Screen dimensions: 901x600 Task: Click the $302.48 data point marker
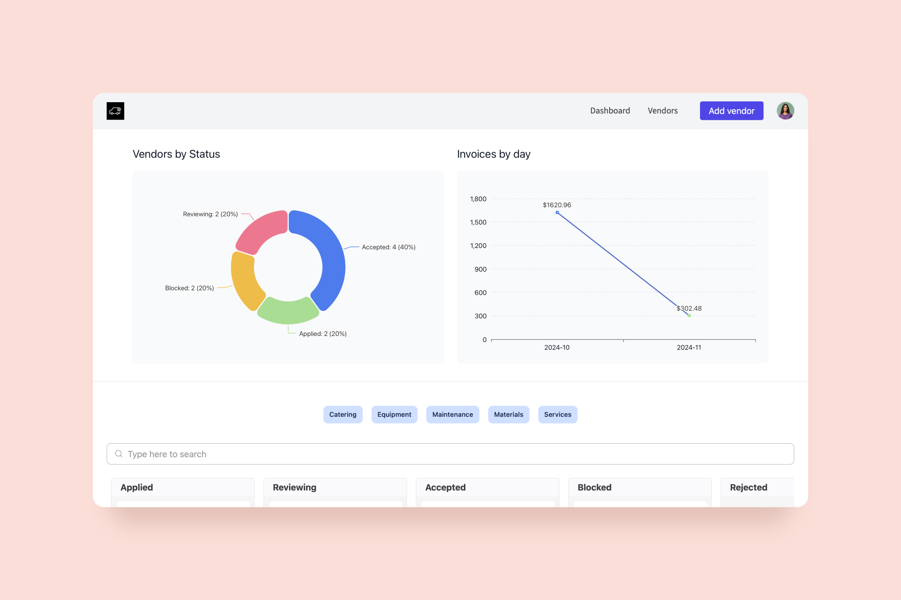tap(689, 316)
